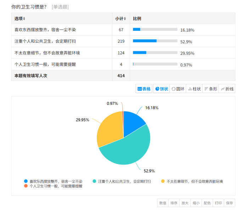Click the 打印 print button

218,203
